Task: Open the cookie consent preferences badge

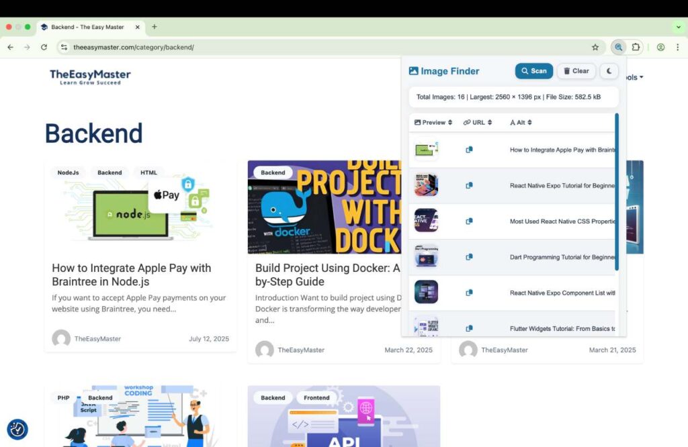Action: 17,429
